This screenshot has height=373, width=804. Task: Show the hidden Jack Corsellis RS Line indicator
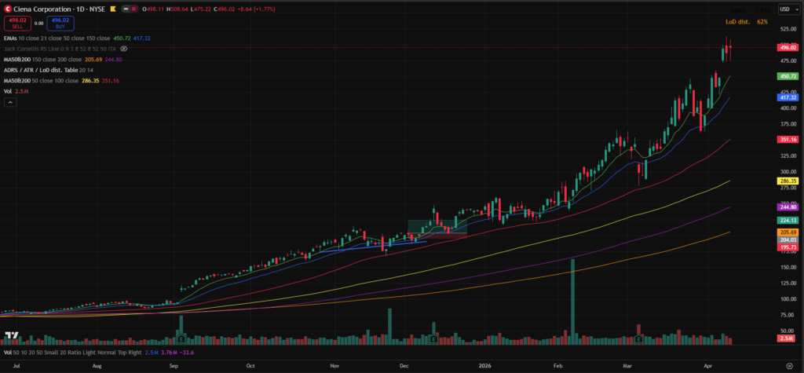pos(124,49)
